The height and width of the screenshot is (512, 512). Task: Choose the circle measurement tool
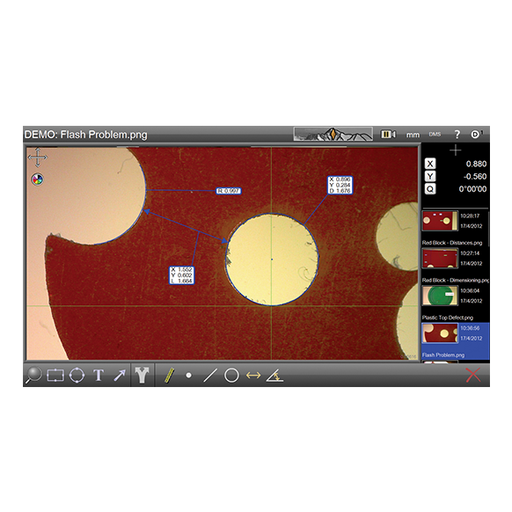click(231, 375)
